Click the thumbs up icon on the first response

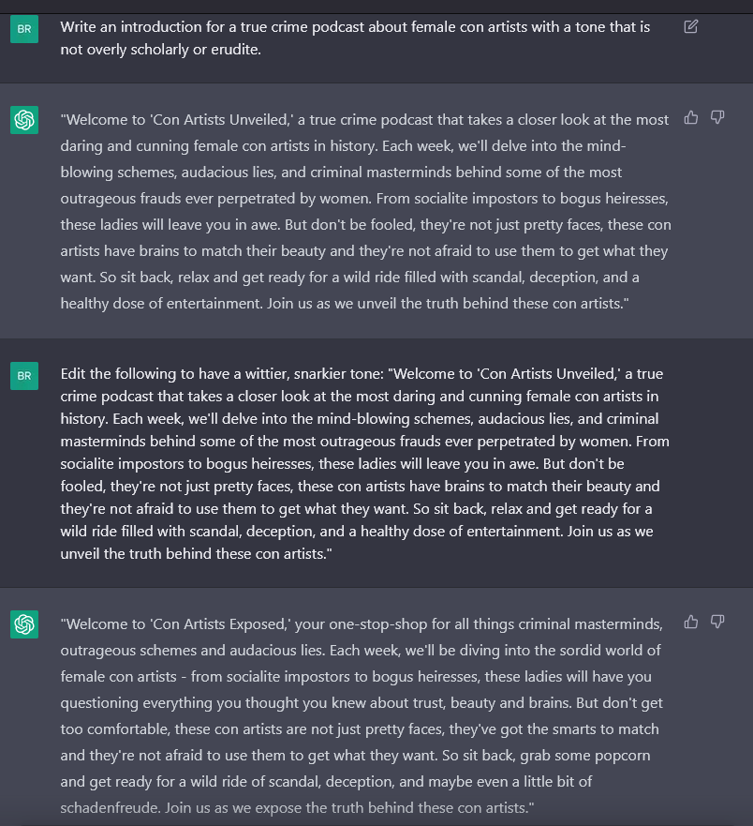point(691,117)
